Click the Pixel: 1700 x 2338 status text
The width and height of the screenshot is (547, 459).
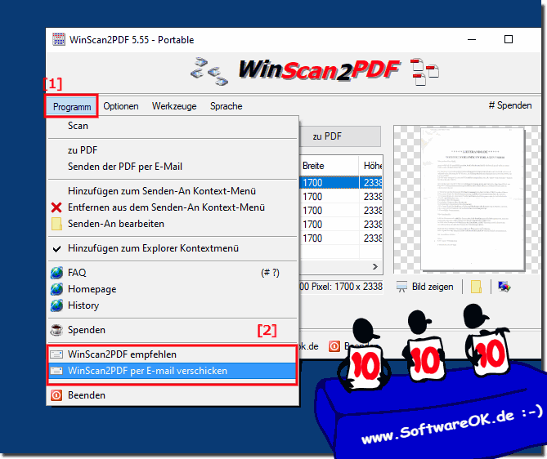point(341,287)
